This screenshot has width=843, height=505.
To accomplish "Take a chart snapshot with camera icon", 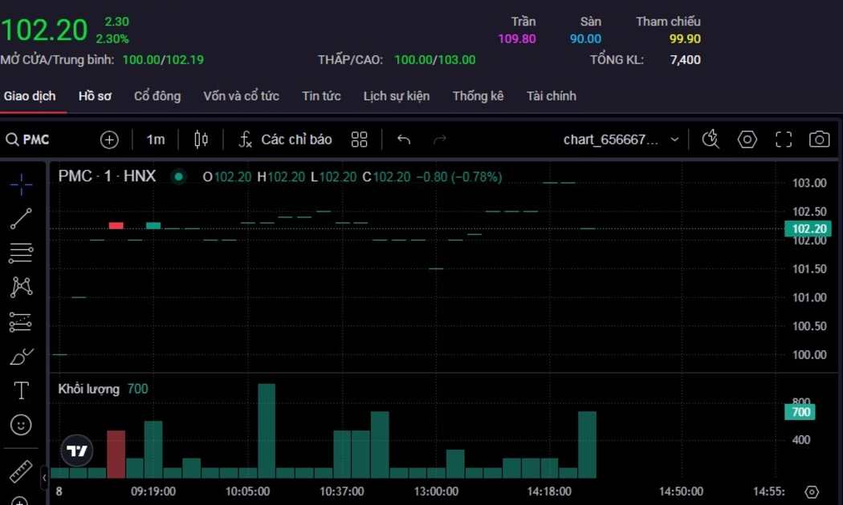I will tap(819, 139).
